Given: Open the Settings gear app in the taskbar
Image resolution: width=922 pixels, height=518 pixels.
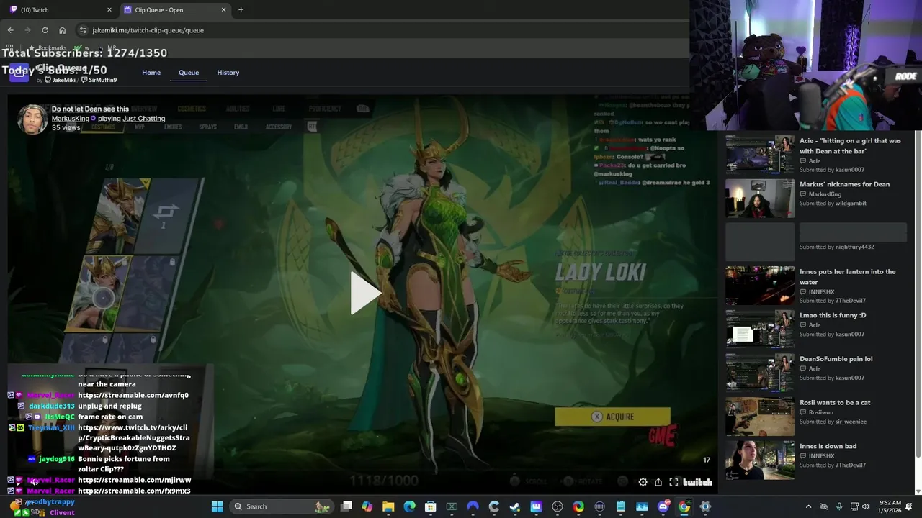Looking at the screenshot, I should click(705, 506).
